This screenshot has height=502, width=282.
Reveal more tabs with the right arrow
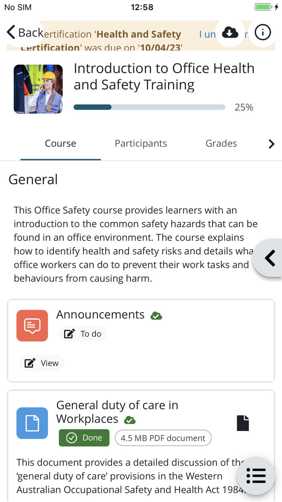(272, 144)
